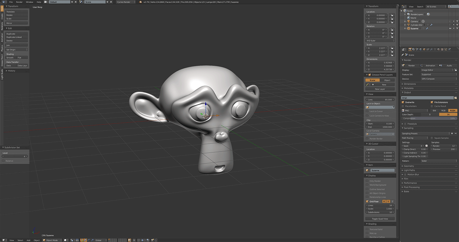Click the Duplicate Linked button
This screenshot has width=459, height=242.
click(x=16, y=37)
